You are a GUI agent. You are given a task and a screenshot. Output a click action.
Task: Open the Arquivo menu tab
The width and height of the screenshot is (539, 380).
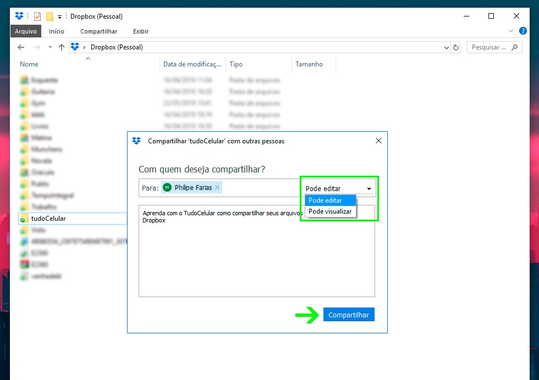(x=26, y=31)
